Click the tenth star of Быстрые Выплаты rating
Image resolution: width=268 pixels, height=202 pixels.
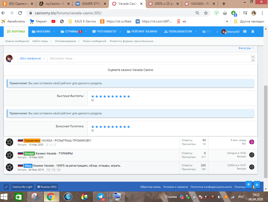(x=129, y=96)
